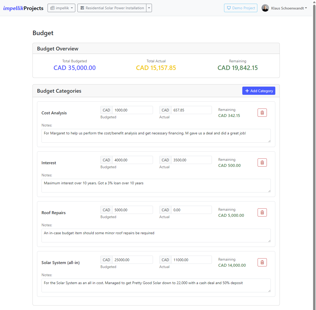The height and width of the screenshot is (310, 316).
Task: Edit the Roof Repairs notes textarea
Action: 156,236
